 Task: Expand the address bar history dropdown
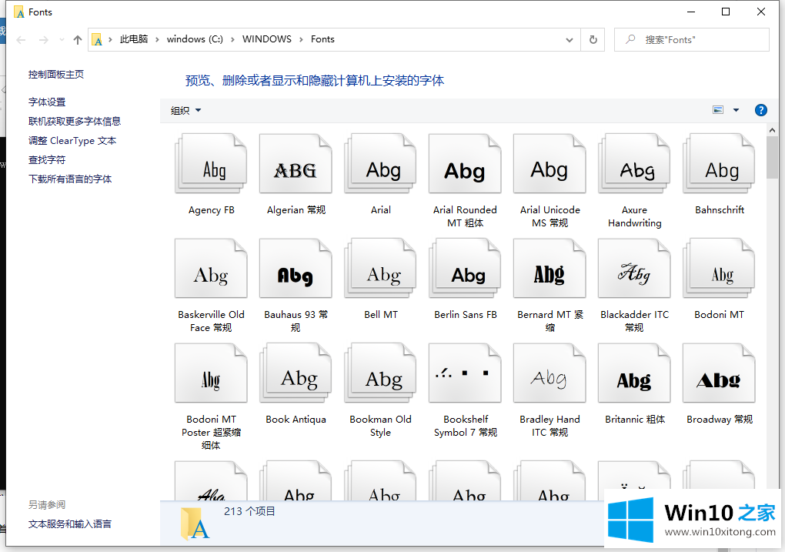click(570, 39)
